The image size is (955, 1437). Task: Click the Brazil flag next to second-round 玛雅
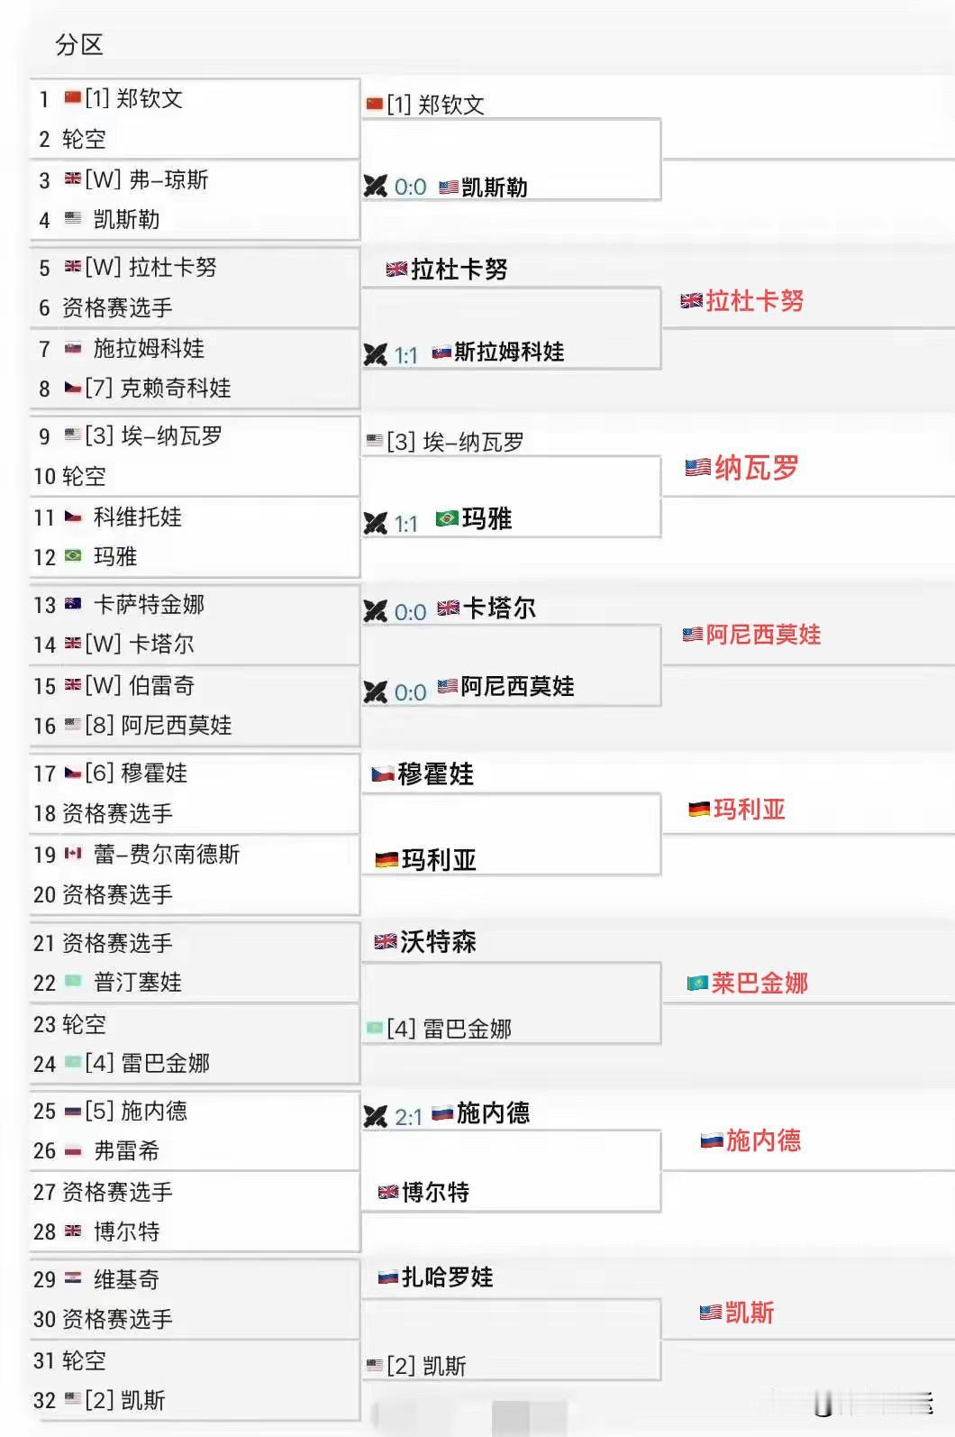tap(447, 518)
